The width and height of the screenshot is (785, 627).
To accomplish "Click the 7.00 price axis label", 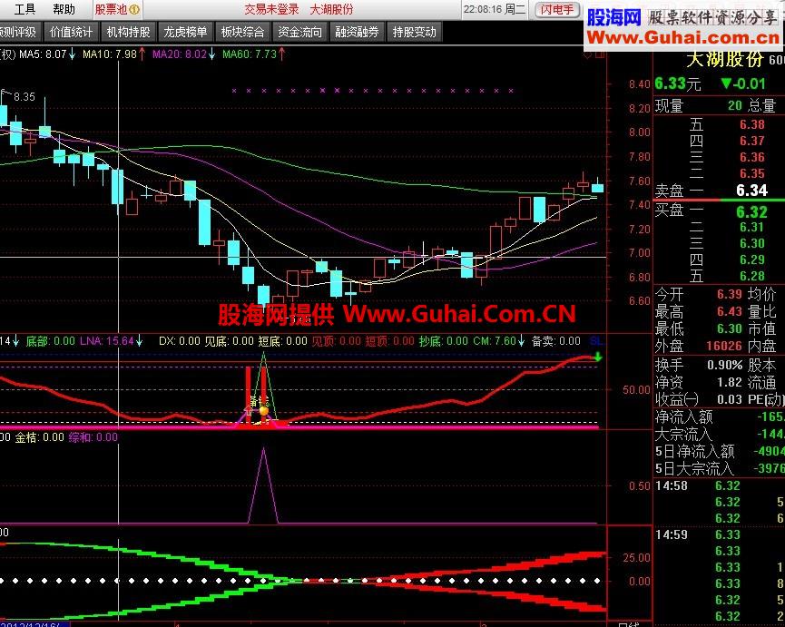I will click(x=639, y=253).
